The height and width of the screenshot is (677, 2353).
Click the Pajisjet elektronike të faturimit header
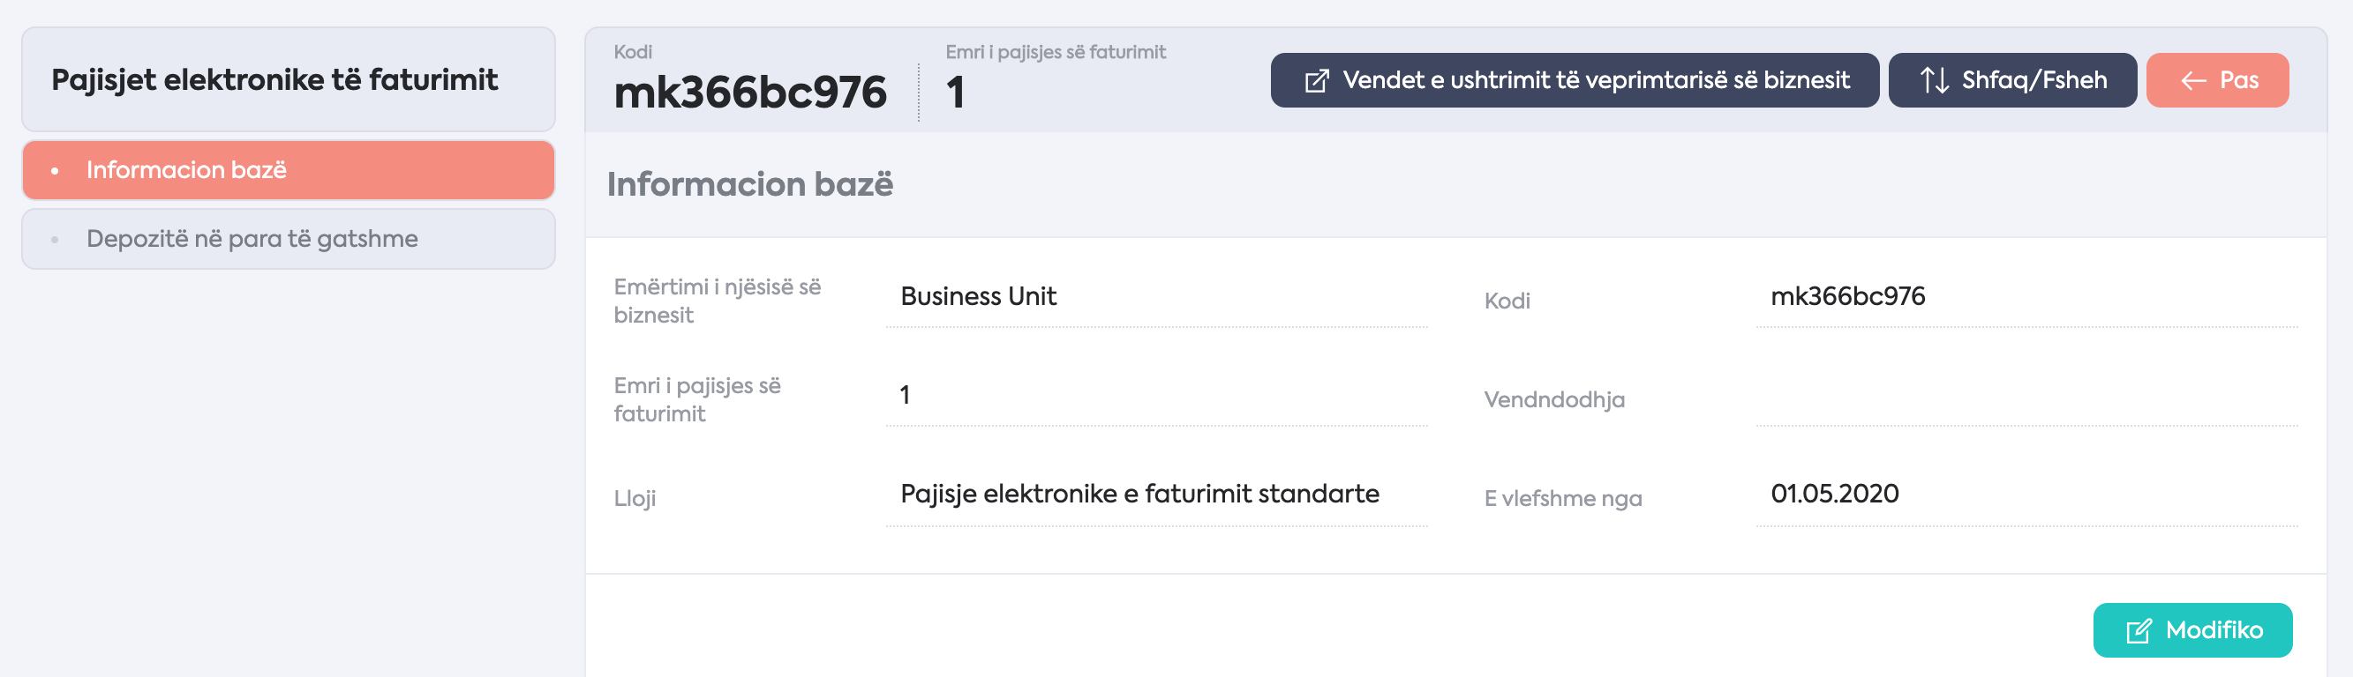pyautogui.click(x=274, y=80)
